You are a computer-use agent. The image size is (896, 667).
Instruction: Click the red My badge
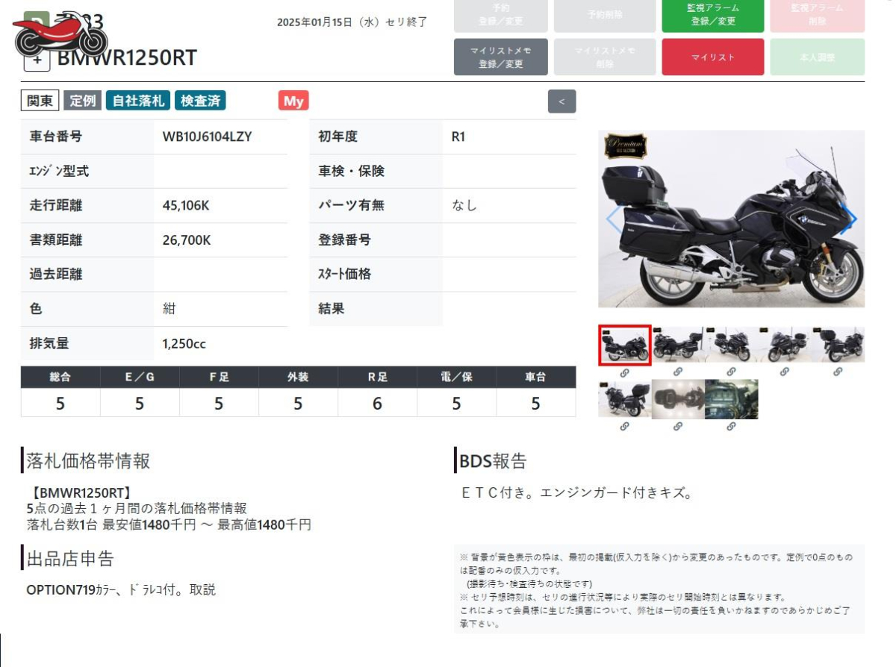click(293, 101)
